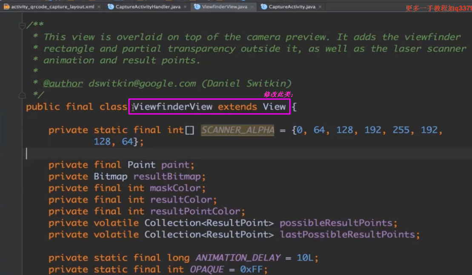The width and height of the screenshot is (472, 275).
Task: Click the @author tag in the Javadoc
Action: pyautogui.click(x=63, y=83)
